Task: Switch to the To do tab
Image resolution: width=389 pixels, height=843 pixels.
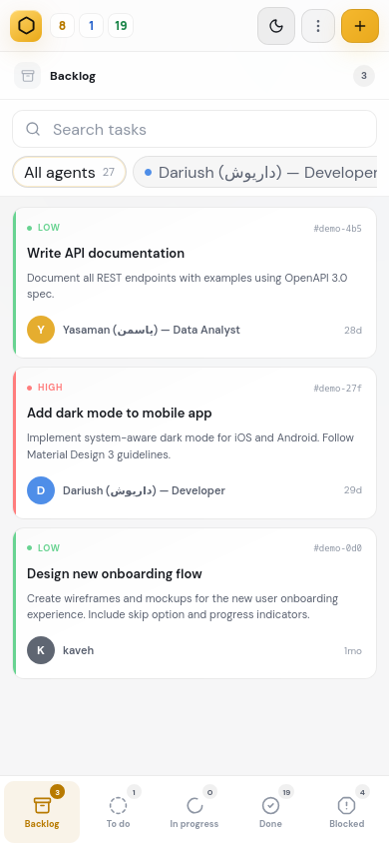Action: pos(118,812)
